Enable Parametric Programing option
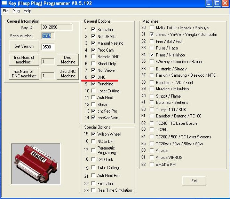 tap(93, 150)
